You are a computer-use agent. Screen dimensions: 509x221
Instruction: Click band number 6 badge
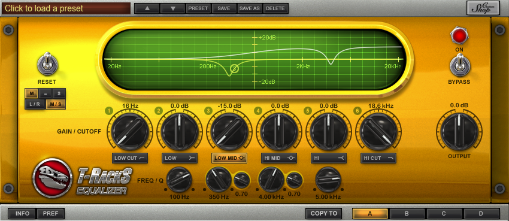pos(357,111)
